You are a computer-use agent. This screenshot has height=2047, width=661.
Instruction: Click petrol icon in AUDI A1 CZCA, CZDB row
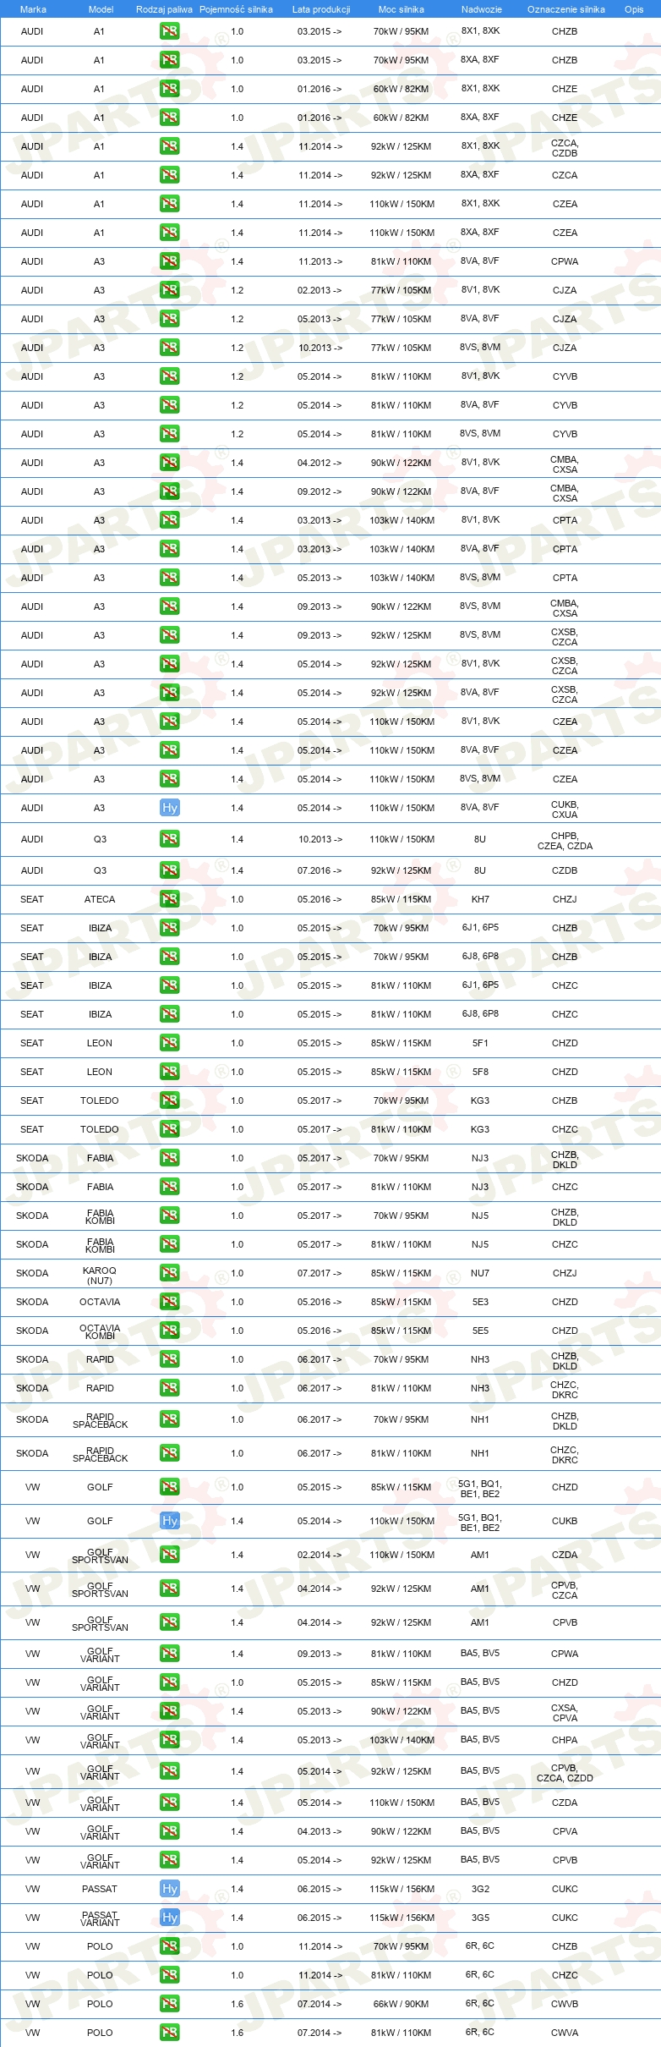point(169,146)
